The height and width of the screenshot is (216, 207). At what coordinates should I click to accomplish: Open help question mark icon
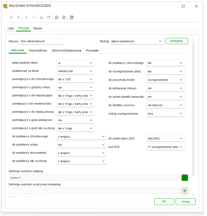tap(72, 17)
